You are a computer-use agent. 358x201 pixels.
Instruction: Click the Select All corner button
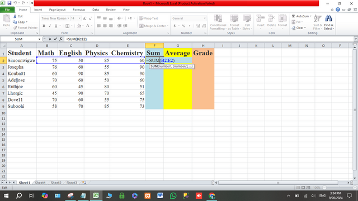click(3, 46)
